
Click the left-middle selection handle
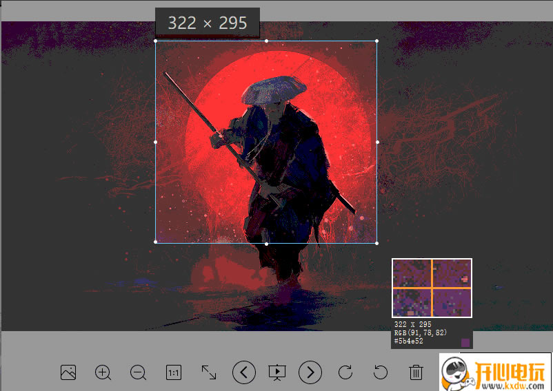coord(156,142)
